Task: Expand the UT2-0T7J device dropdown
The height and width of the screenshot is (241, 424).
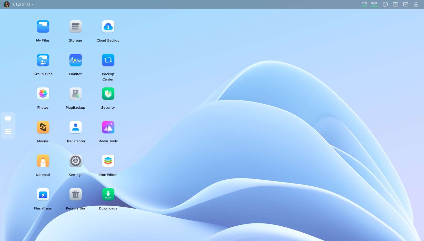Action: [x=23, y=4]
